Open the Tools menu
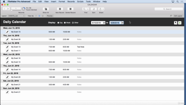This screenshot has width=186, height=105. click(x=88, y=1)
